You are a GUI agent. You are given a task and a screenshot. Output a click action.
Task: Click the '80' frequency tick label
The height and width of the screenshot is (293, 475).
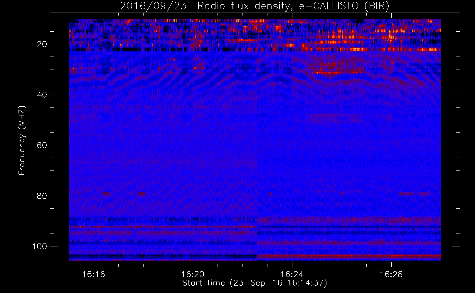coord(42,196)
